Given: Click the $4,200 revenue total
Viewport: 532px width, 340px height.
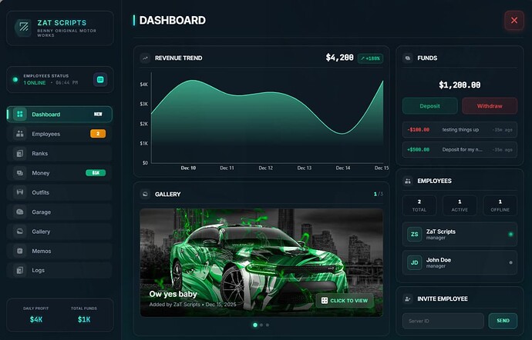Looking at the screenshot, I should pyautogui.click(x=339, y=58).
